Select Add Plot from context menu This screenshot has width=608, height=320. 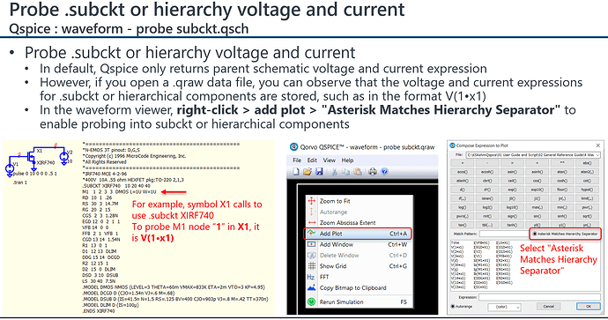tap(357, 234)
